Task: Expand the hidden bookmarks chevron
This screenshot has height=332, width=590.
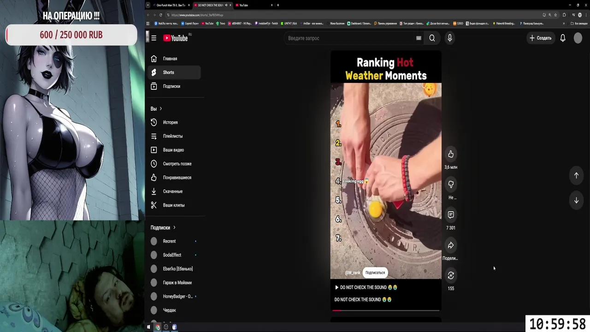Action: click(564, 23)
